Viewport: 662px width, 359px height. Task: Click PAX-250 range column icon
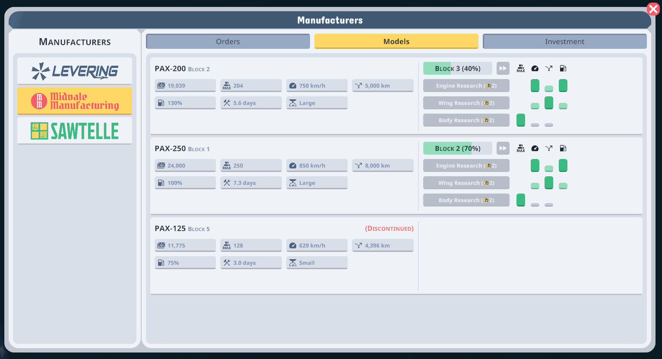549,148
